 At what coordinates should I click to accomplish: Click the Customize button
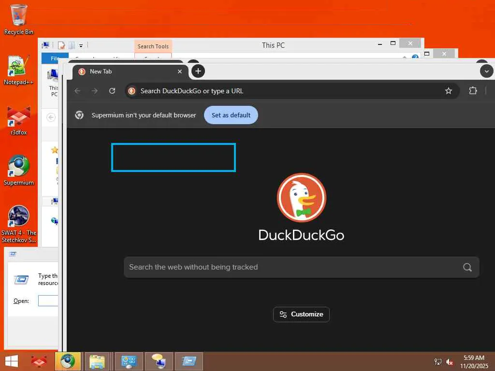coord(302,314)
